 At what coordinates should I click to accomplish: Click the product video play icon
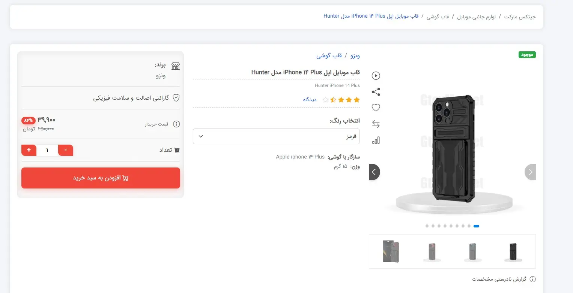coord(376,75)
